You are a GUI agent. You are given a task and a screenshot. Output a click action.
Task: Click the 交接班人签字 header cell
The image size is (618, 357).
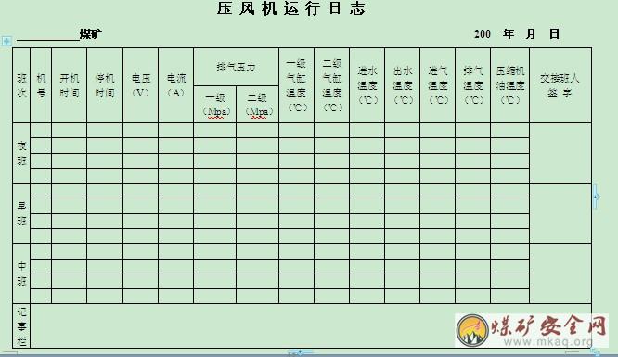coord(560,85)
